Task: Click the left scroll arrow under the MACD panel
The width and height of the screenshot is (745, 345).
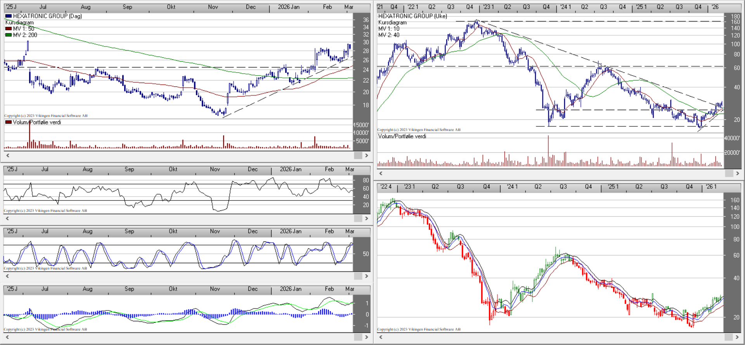Action: (7, 337)
